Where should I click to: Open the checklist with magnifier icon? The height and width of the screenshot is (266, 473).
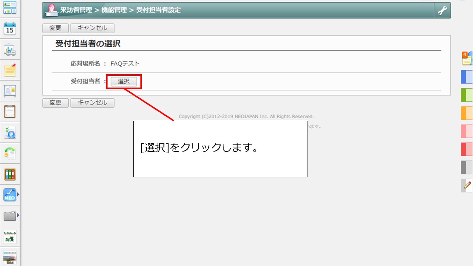pyautogui.click(x=10, y=133)
